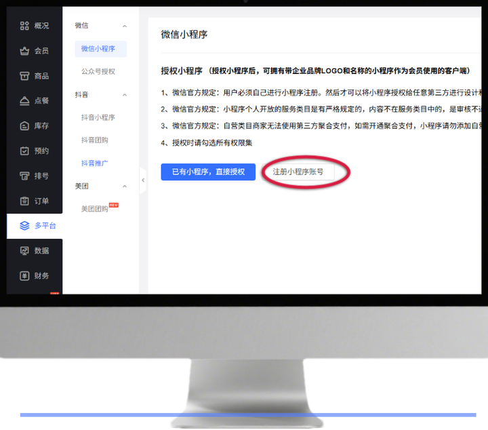Click the 排号 queue icon
Image resolution: width=488 pixels, height=430 pixels.
pos(24,176)
